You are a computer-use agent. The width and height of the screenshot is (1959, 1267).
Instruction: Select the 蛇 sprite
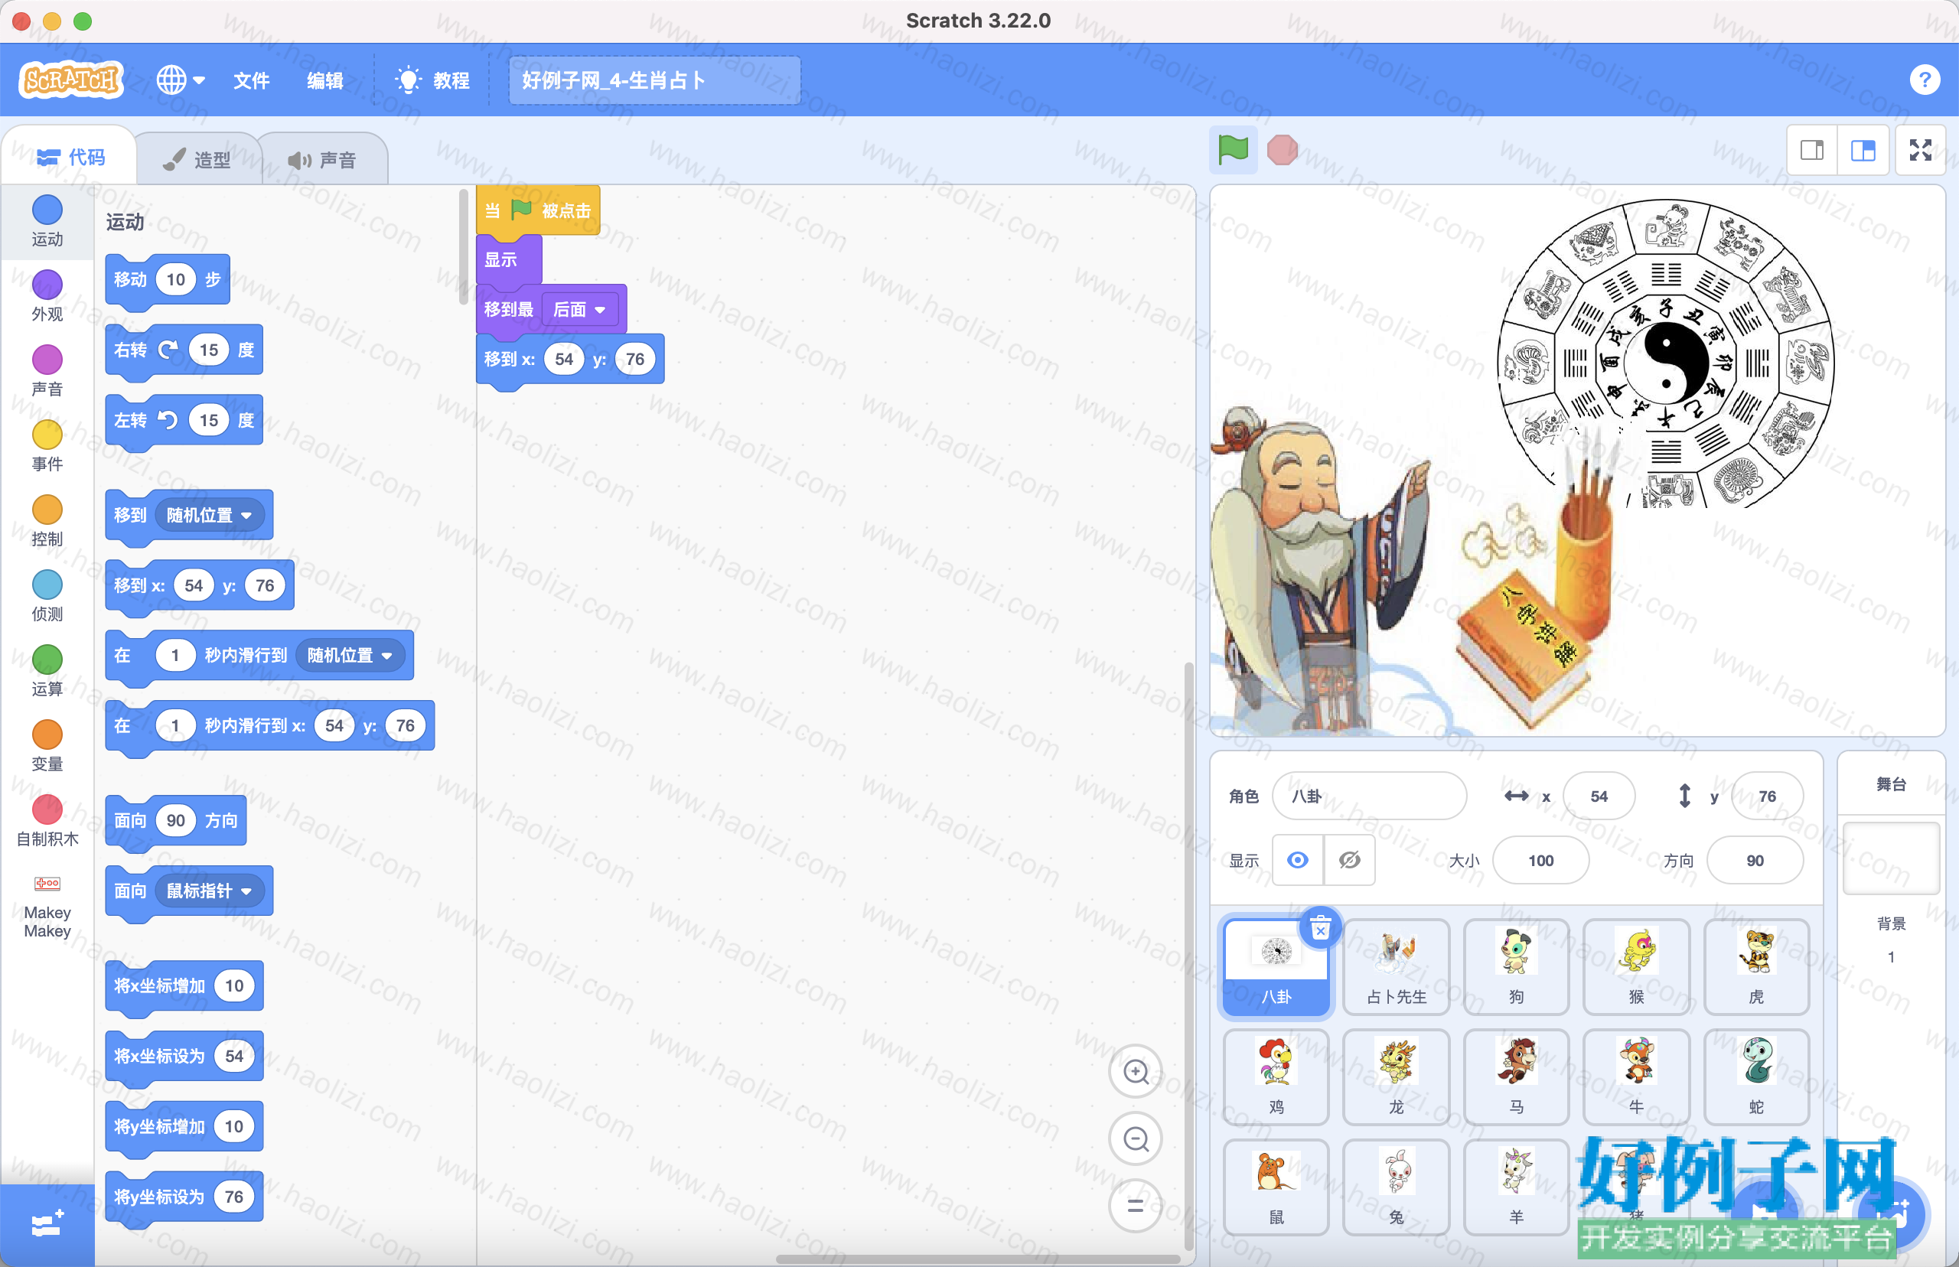(x=1757, y=1076)
